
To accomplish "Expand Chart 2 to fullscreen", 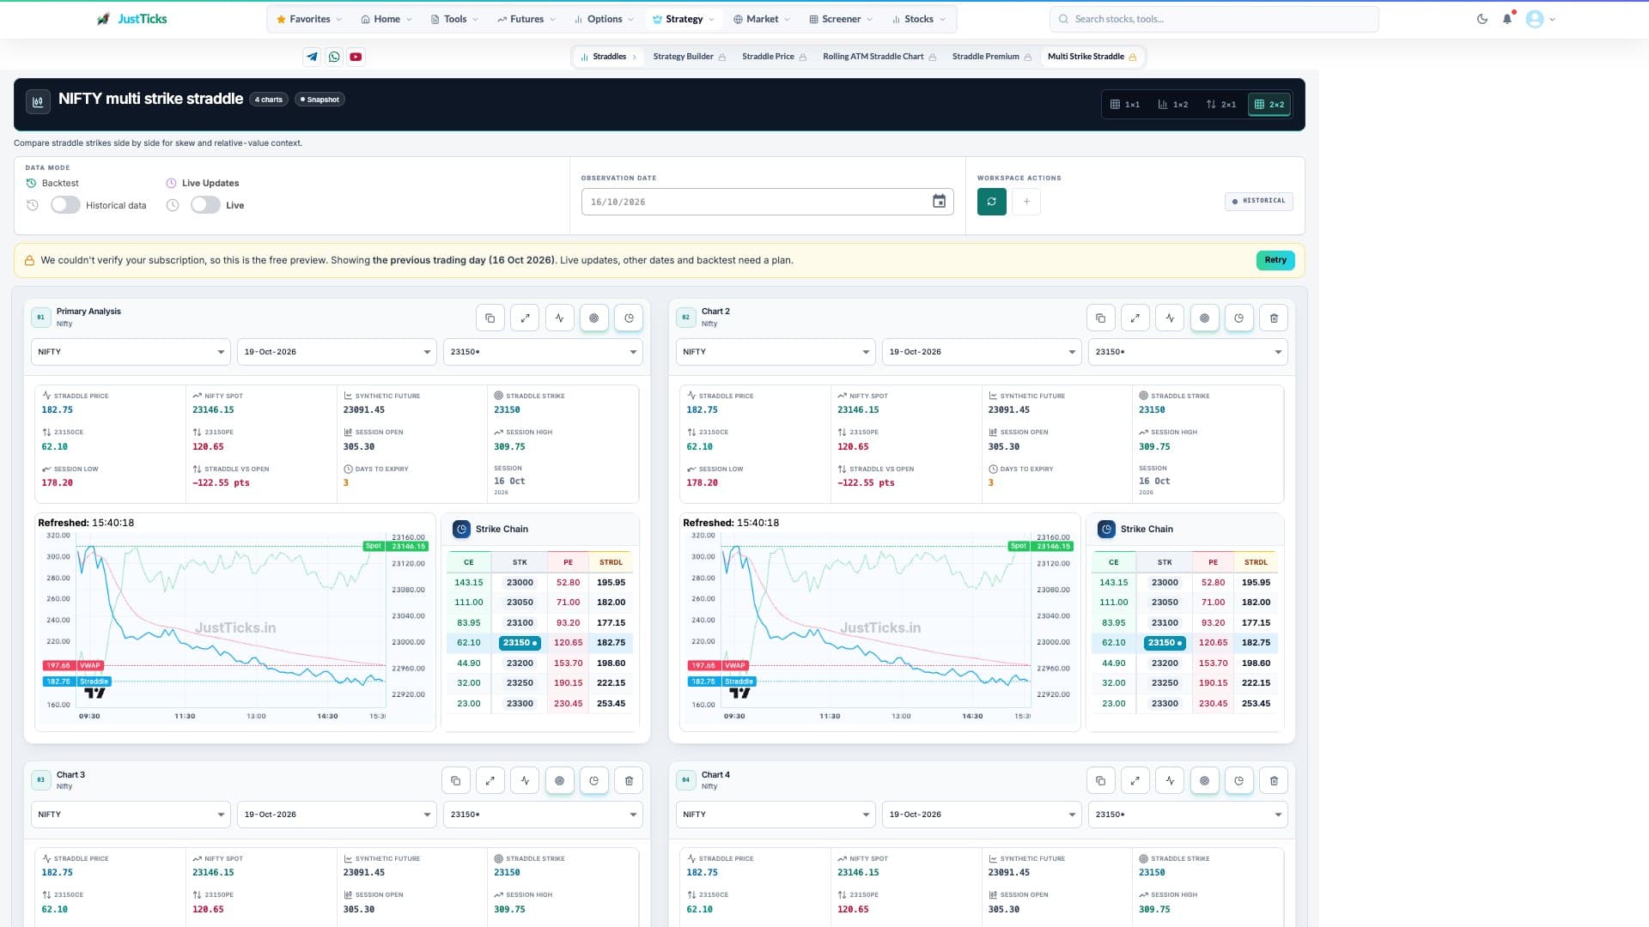I will tap(1135, 318).
